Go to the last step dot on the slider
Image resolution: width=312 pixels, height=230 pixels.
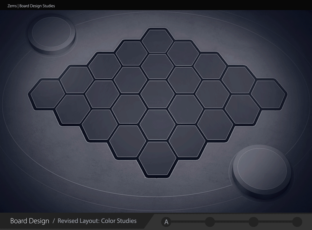click(x=297, y=222)
